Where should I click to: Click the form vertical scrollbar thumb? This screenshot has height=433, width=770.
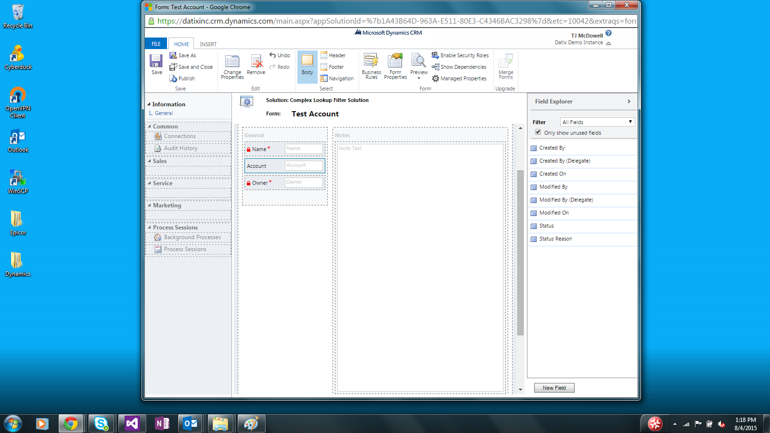[520, 253]
